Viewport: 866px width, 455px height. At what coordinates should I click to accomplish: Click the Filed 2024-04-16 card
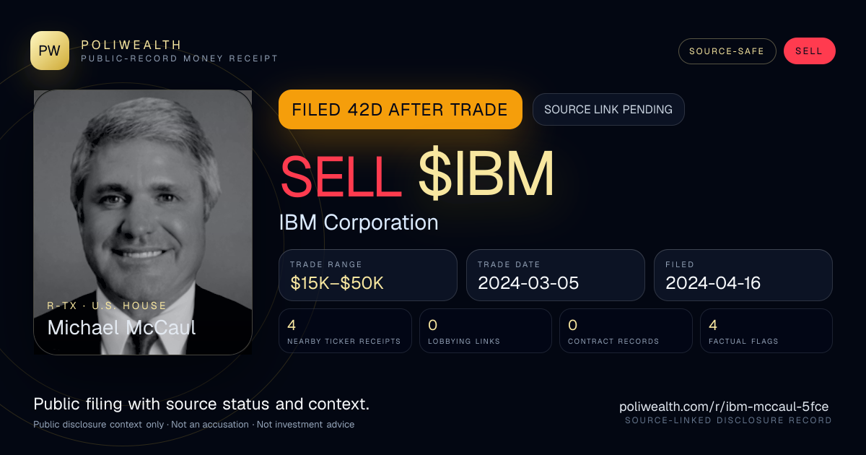coord(743,275)
